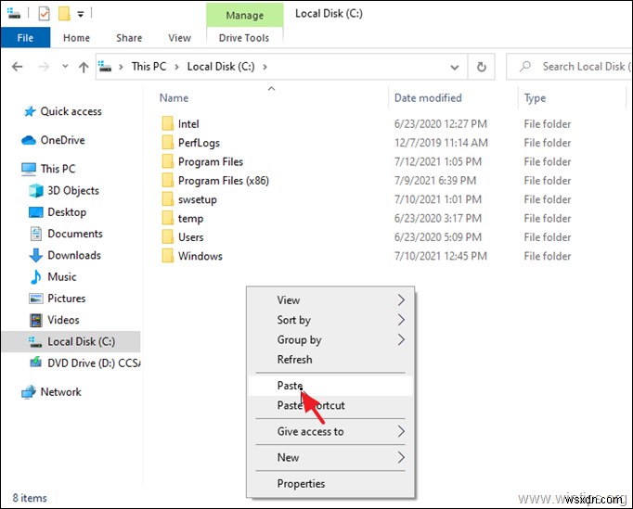Open Music in the sidebar

[61, 276]
